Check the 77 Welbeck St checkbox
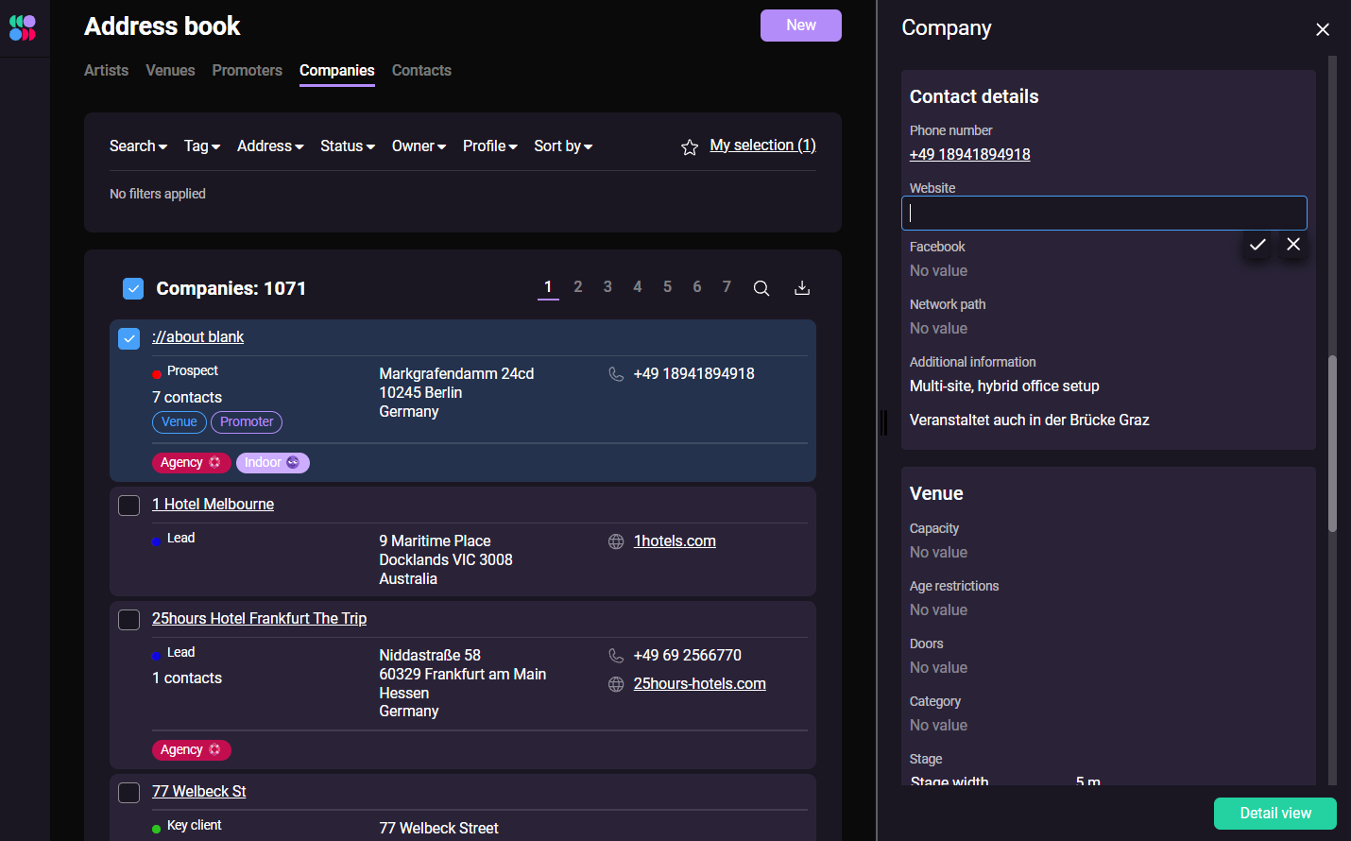 point(129,793)
